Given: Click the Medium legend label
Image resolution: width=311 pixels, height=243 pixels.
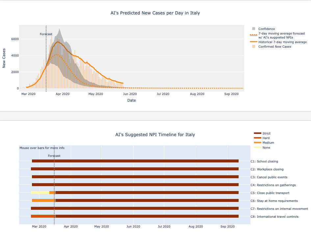Looking at the screenshot, I should click(x=268, y=143).
